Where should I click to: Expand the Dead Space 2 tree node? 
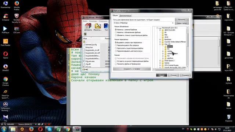coord(160,60)
